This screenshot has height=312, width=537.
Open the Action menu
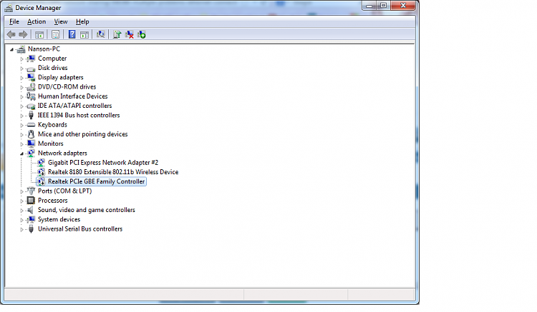click(x=37, y=21)
